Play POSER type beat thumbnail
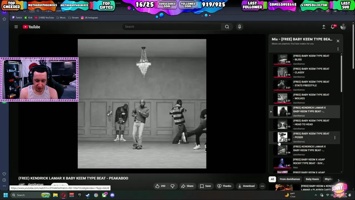Screen dimensions: 355x200 [282, 137]
